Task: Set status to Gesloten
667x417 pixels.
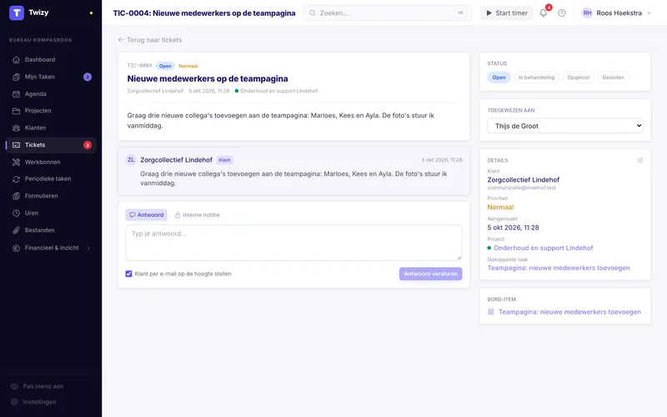Action: tap(613, 78)
